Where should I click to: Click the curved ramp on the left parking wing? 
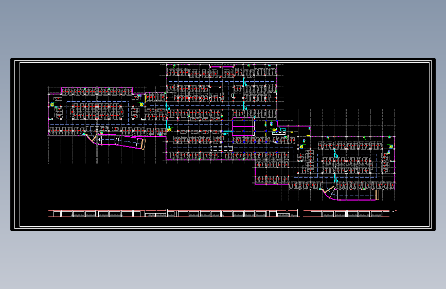116,141
